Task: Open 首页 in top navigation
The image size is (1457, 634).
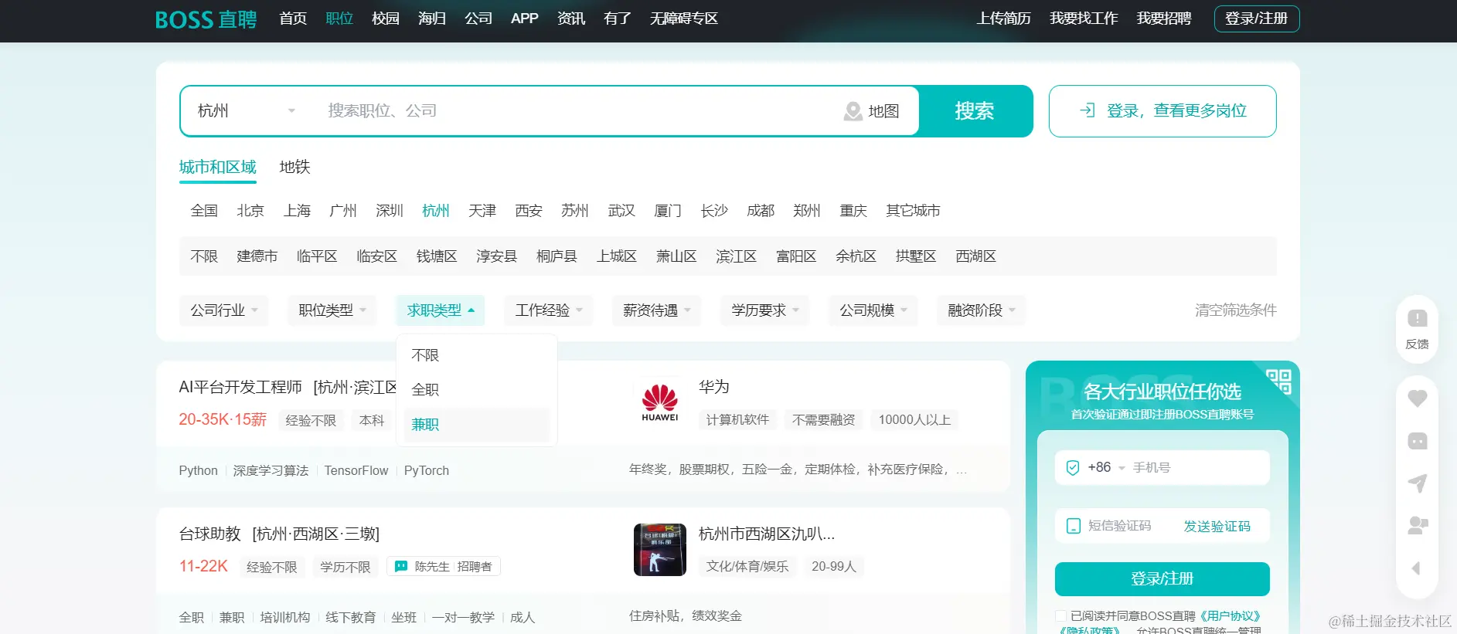Action: pos(293,19)
